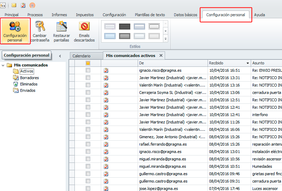Screen dimensions: 282x191
Task: Select sender guillermo.castro@pragma.es at 09:46
Action: coord(163,174)
